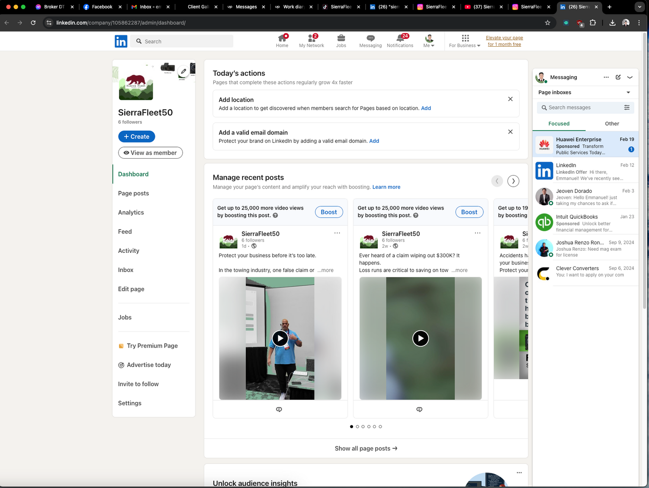Open options for Unlock audience insights card
This screenshot has width=649, height=488.
click(x=519, y=473)
